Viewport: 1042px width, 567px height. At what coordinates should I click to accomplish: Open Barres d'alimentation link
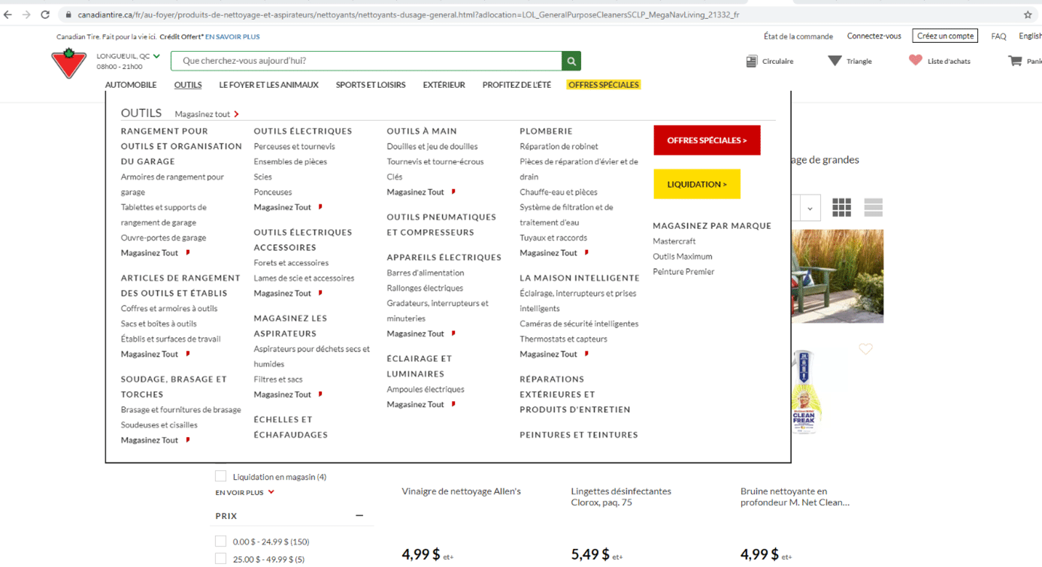426,273
